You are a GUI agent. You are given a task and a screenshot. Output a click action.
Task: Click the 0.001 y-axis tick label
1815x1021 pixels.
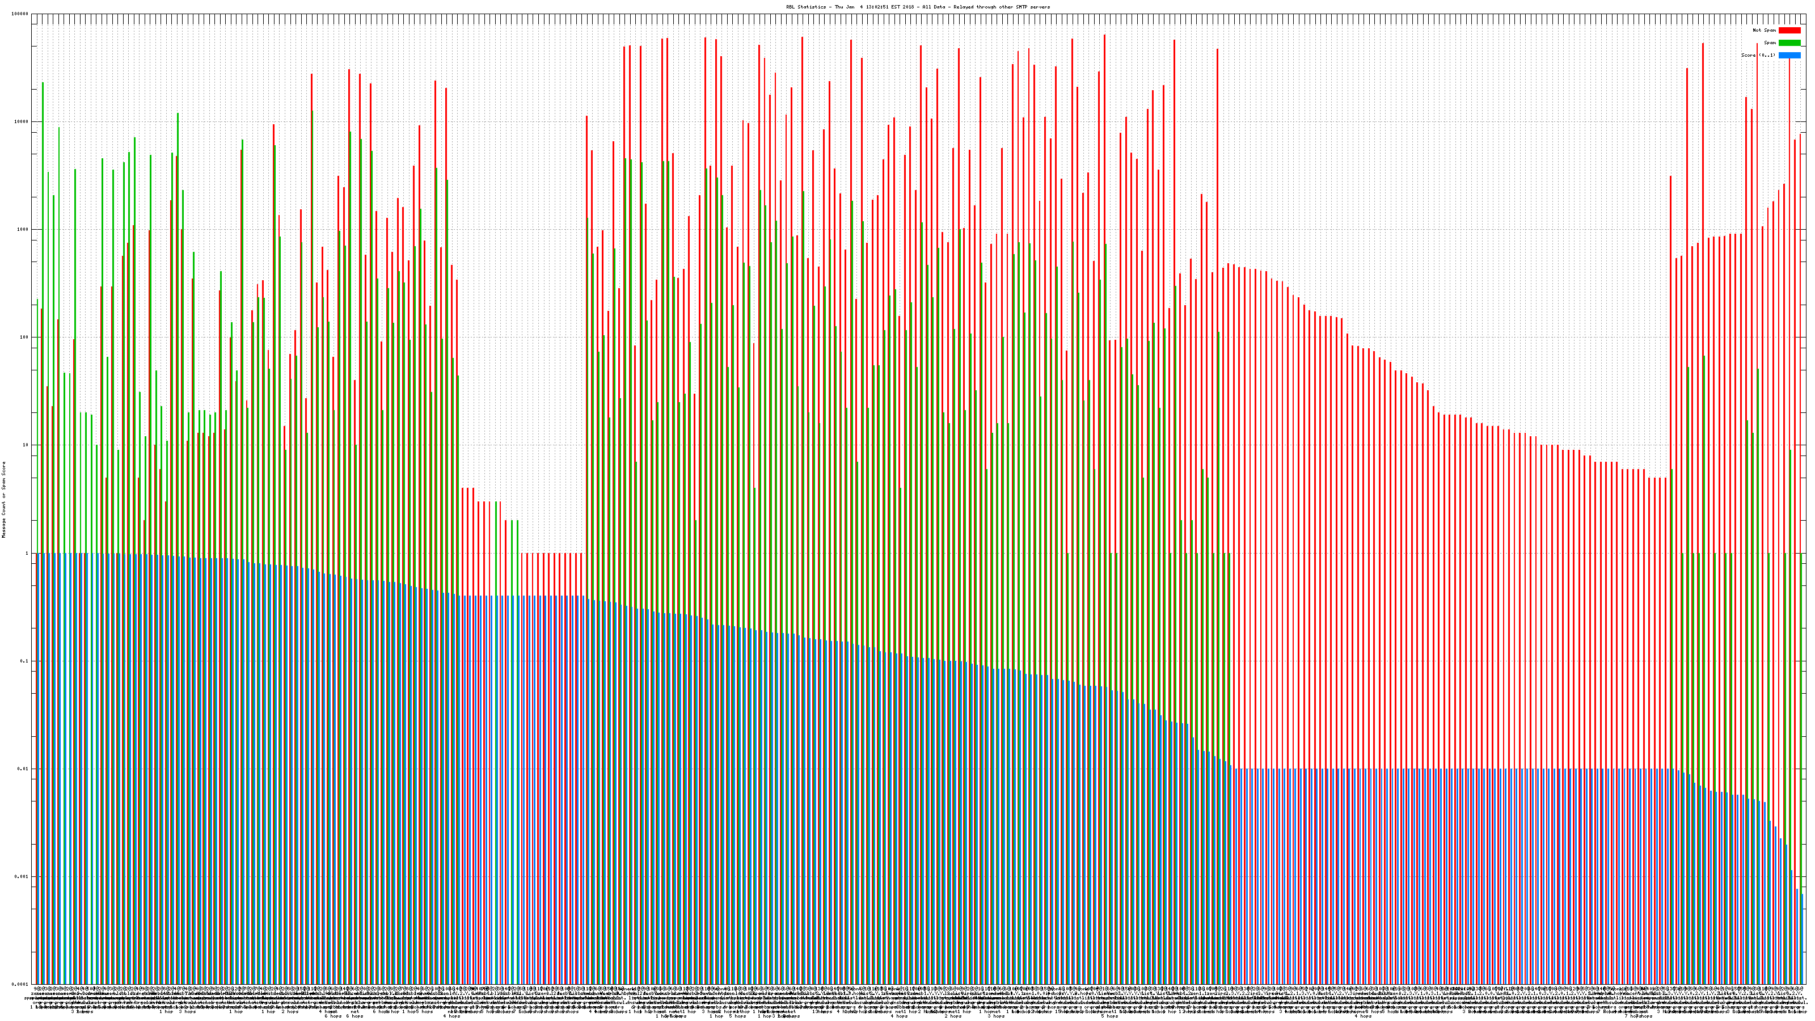point(22,876)
